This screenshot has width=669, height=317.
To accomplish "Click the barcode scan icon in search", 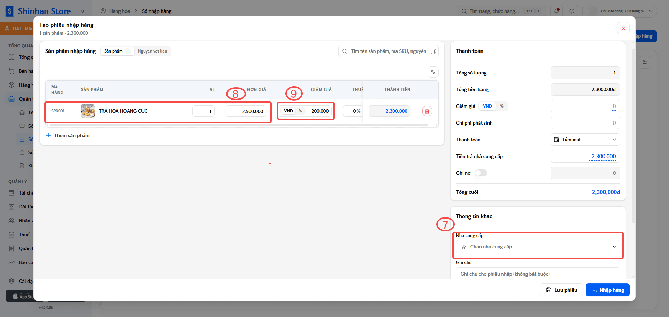I will 433,51.
